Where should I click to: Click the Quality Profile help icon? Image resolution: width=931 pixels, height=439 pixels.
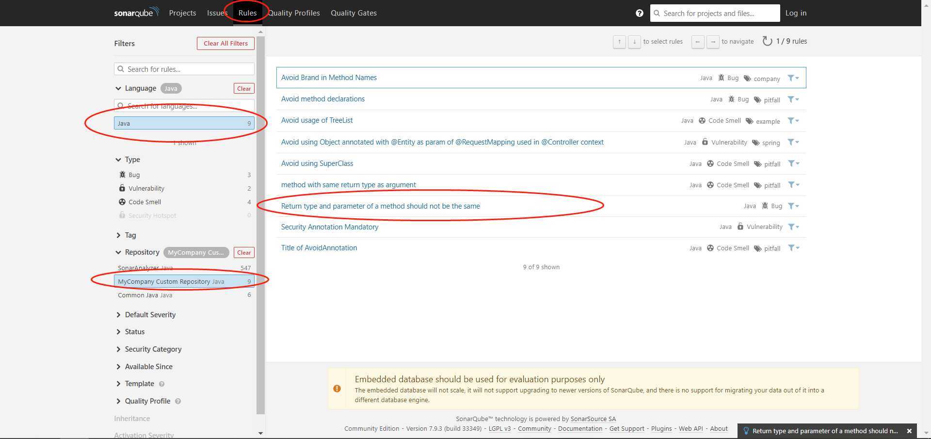(x=178, y=401)
